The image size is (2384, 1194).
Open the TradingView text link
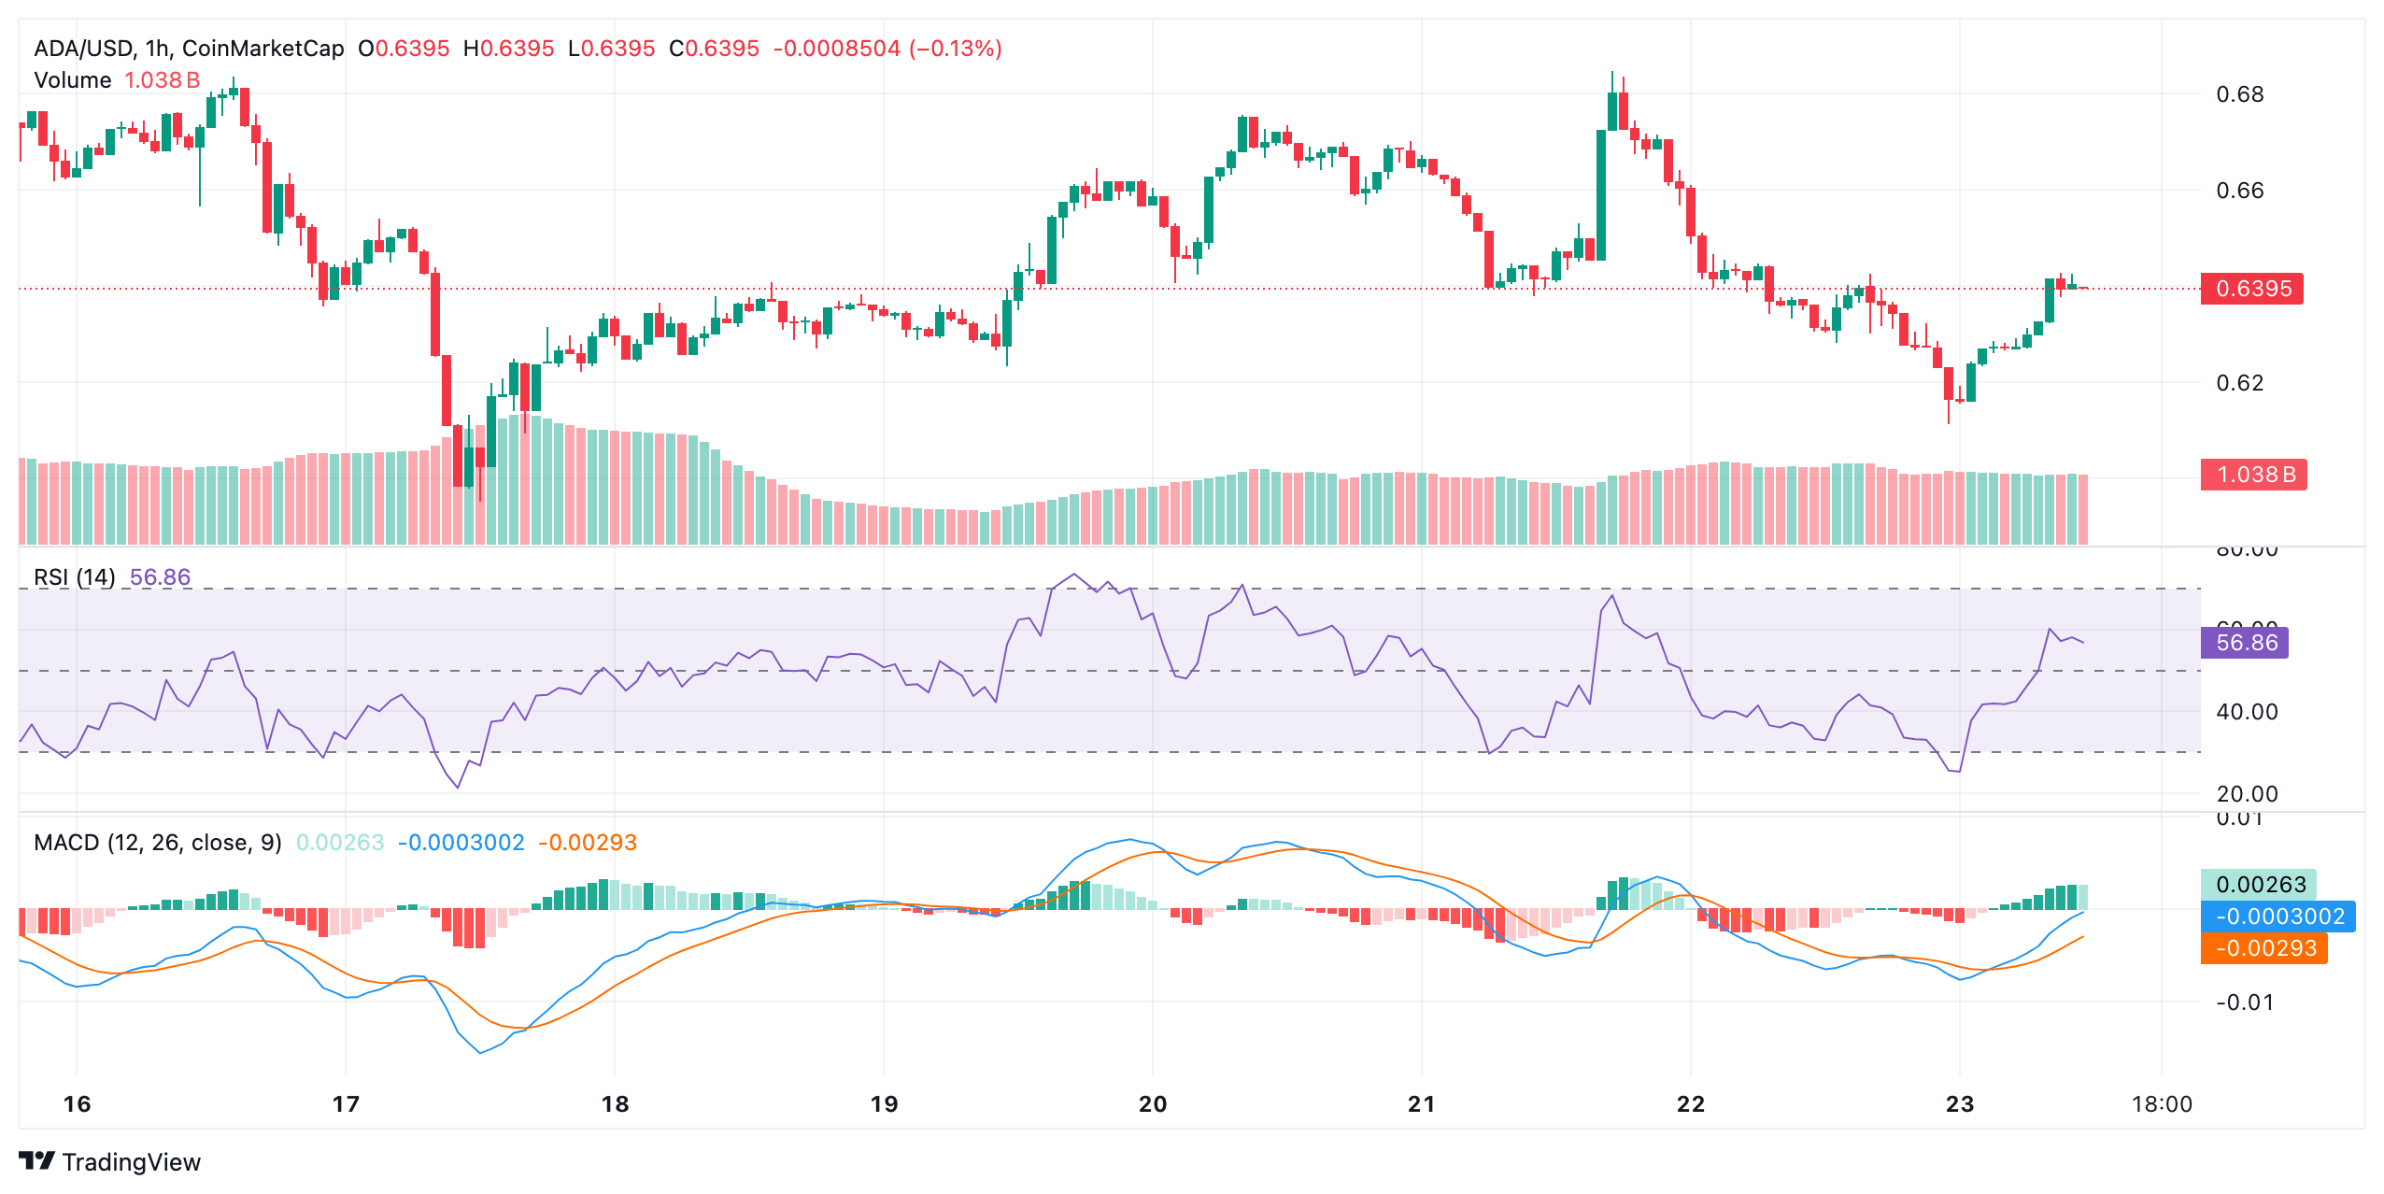pyautogui.click(x=131, y=1161)
